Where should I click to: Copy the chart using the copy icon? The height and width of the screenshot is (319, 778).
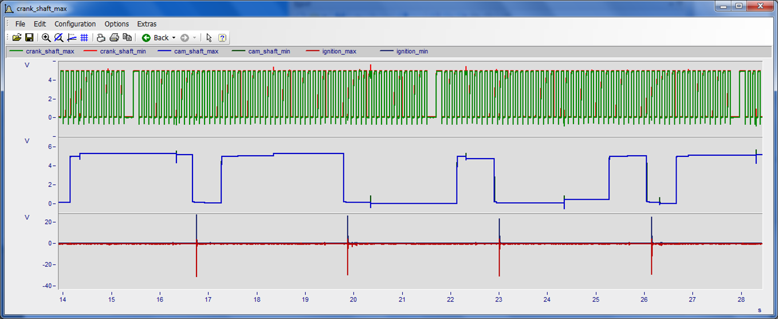(x=127, y=38)
